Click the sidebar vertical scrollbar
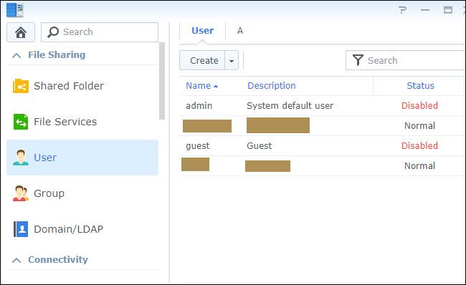 click(x=162, y=81)
